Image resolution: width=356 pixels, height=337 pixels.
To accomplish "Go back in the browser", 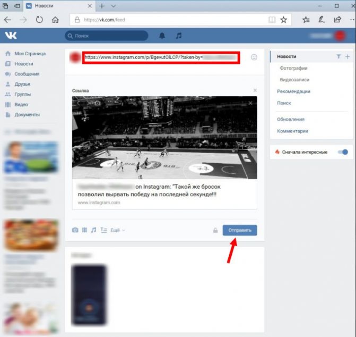I will [x=7, y=20].
